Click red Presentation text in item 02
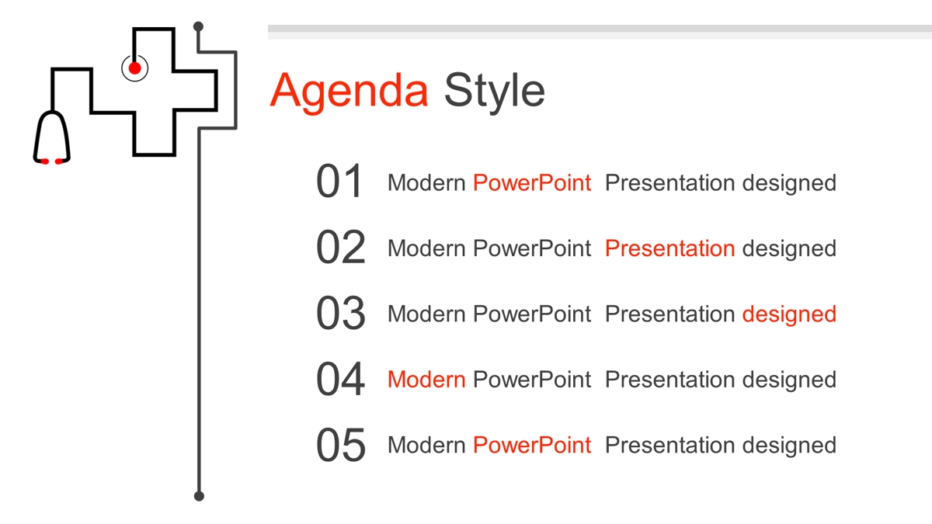Viewport: 932px width, 524px height. (x=669, y=248)
